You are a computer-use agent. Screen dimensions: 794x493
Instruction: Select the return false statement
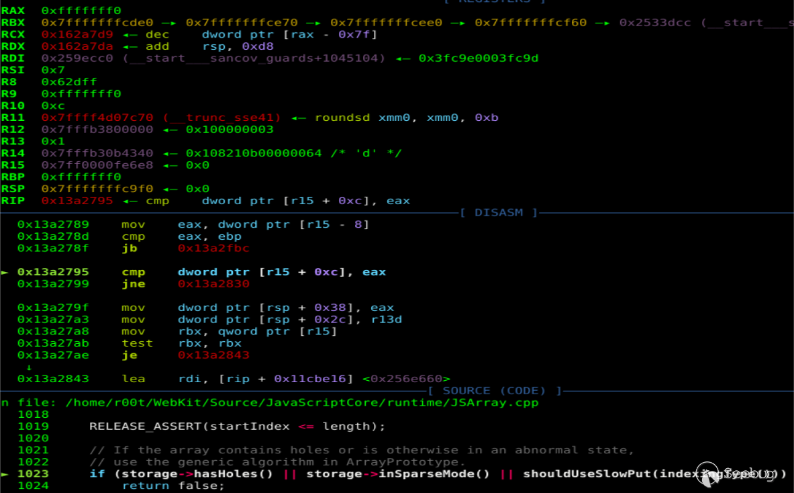tap(173, 486)
